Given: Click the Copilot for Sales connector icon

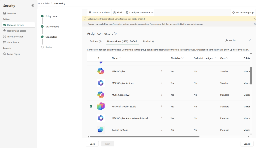Looking at the screenshot, I should [101, 130].
